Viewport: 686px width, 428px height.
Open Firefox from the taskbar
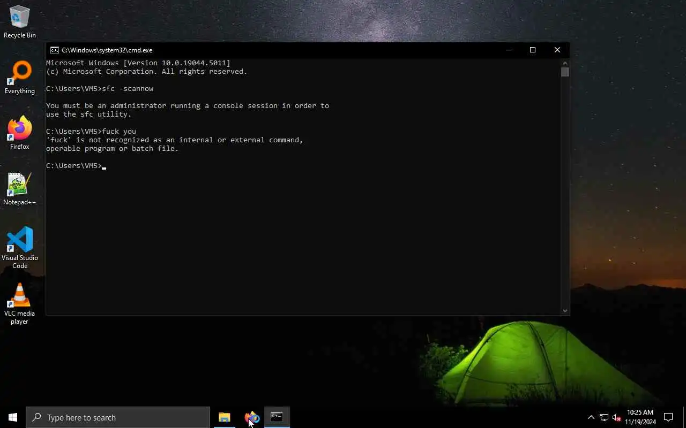(251, 417)
